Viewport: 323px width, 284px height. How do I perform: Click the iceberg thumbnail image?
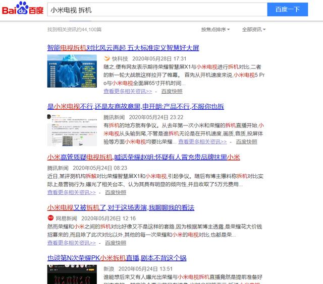coord(72,71)
